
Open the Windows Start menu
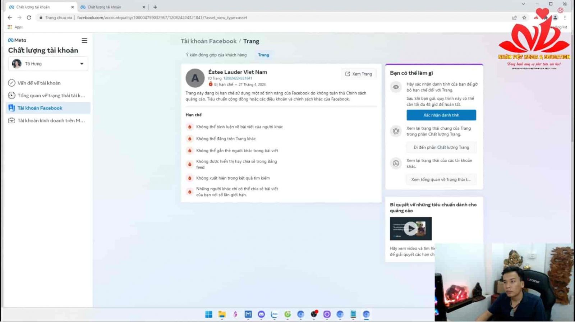(209, 314)
